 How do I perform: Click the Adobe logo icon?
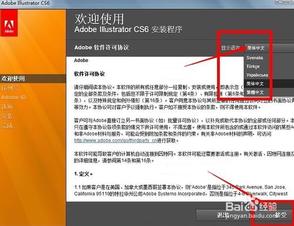9,23
